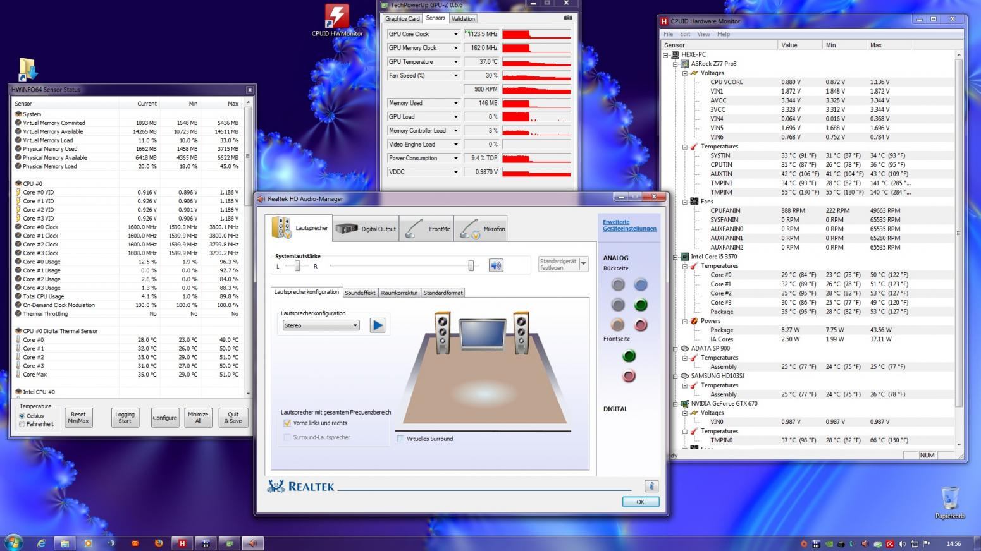
Task: Click the right speaker in room preview
Action: point(521,332)
